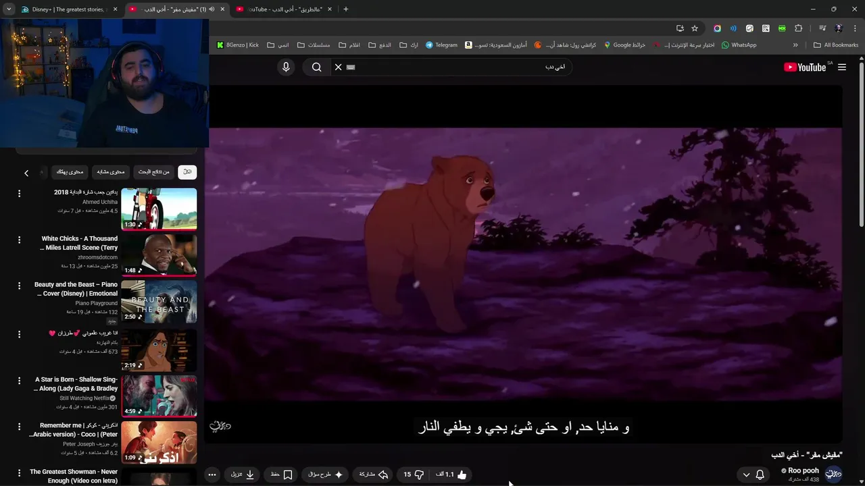Open the QR code extension icon

tap(766, 28)
